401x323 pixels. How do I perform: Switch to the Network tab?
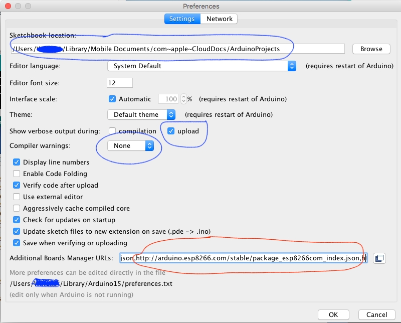(x=220, y=19)
